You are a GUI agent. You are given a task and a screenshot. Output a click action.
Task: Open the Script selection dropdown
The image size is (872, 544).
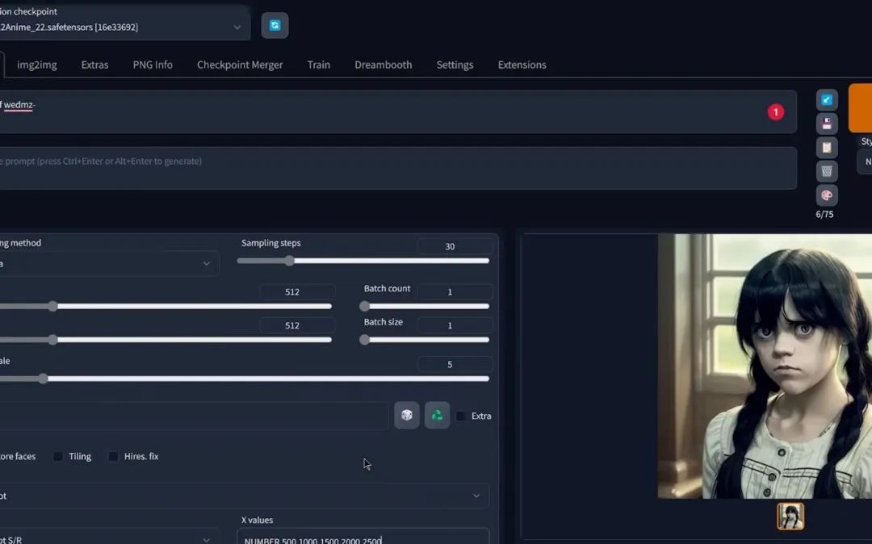coord(242,496)
